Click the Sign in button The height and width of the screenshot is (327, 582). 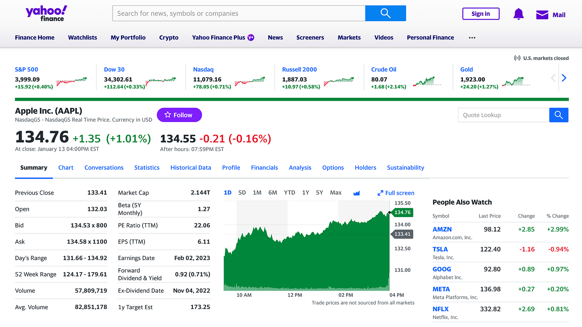tap(481, 14)
